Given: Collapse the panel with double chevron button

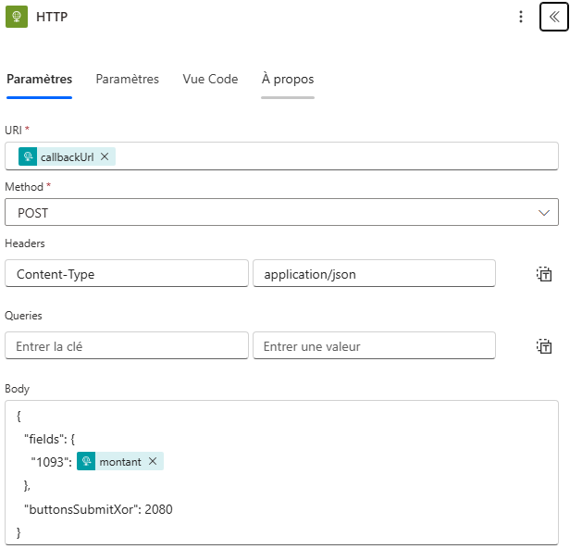Looking at the screenshot, I should point(553,18).
